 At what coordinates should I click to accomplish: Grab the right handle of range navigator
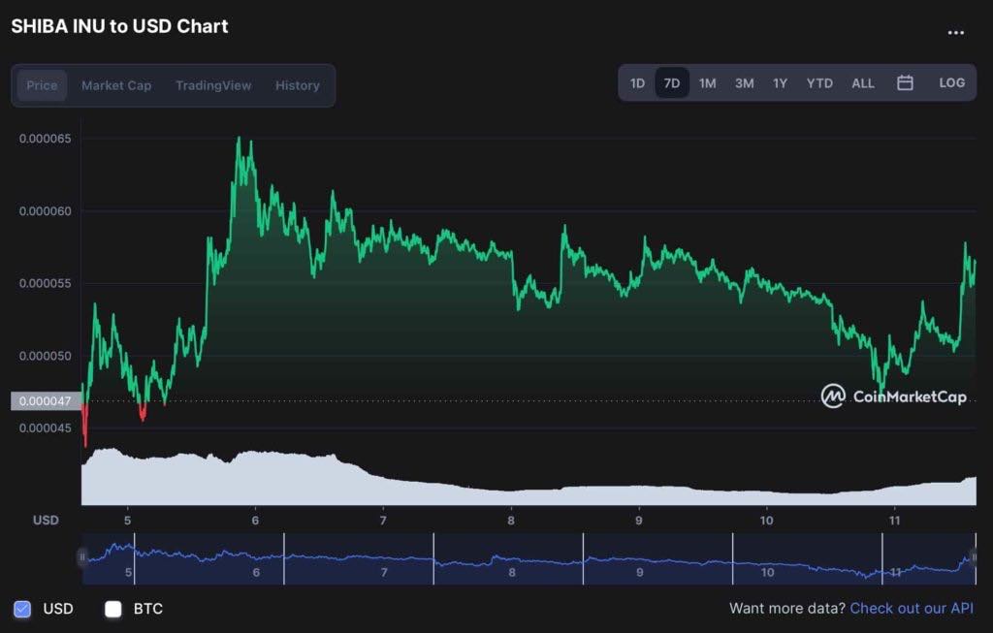[x=974, y=557]
